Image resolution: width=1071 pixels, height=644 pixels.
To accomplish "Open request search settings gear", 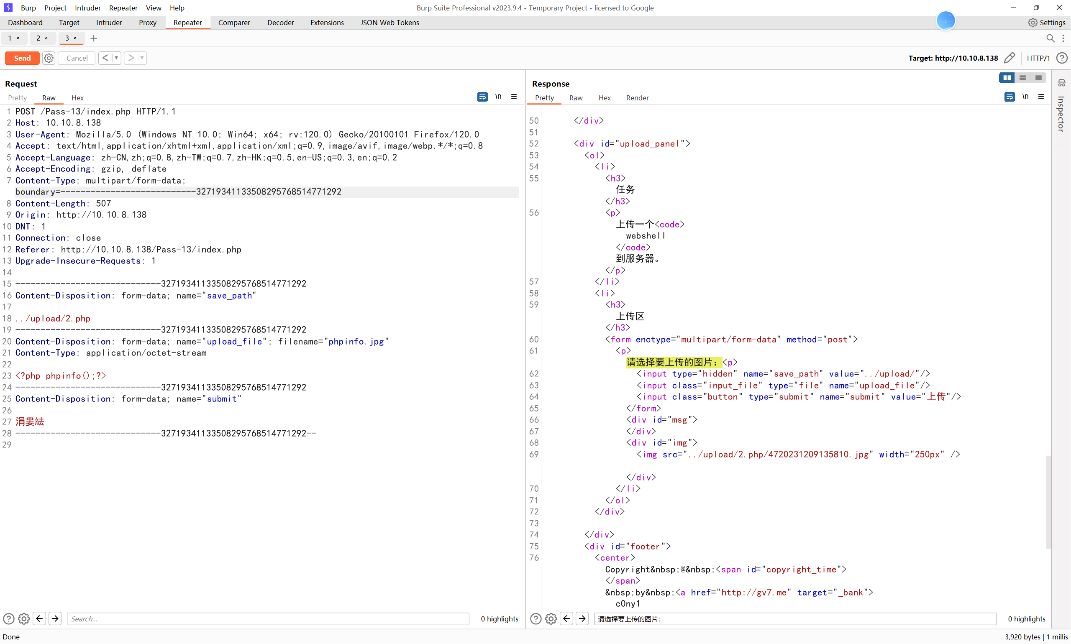I will tap(24, 619).
